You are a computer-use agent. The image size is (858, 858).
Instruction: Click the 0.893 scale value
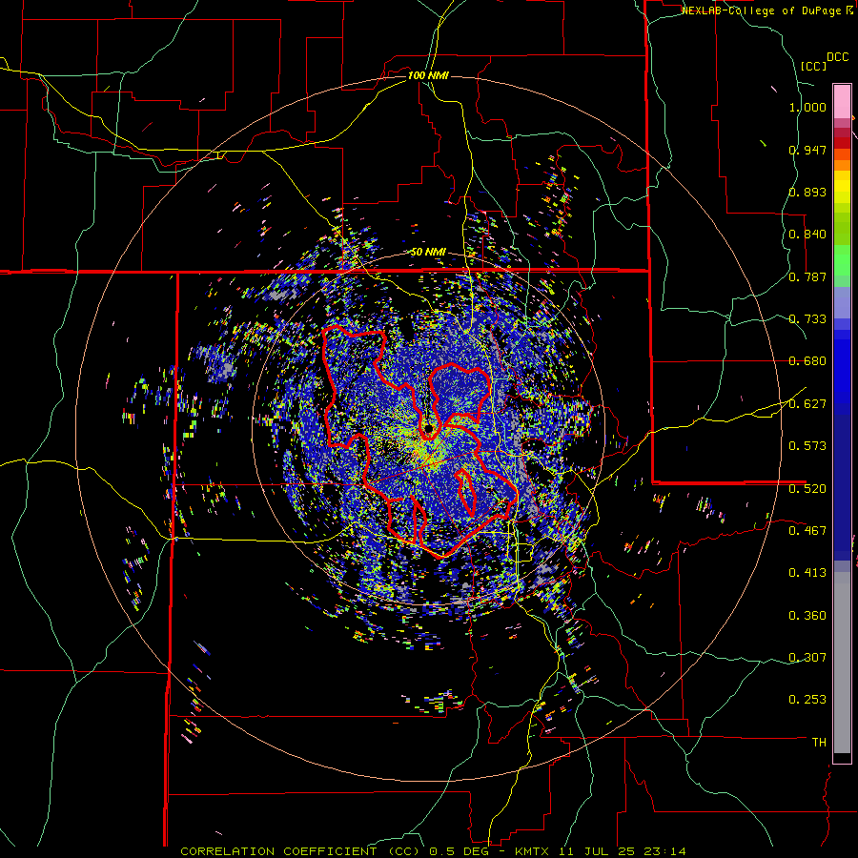[807, 192]
